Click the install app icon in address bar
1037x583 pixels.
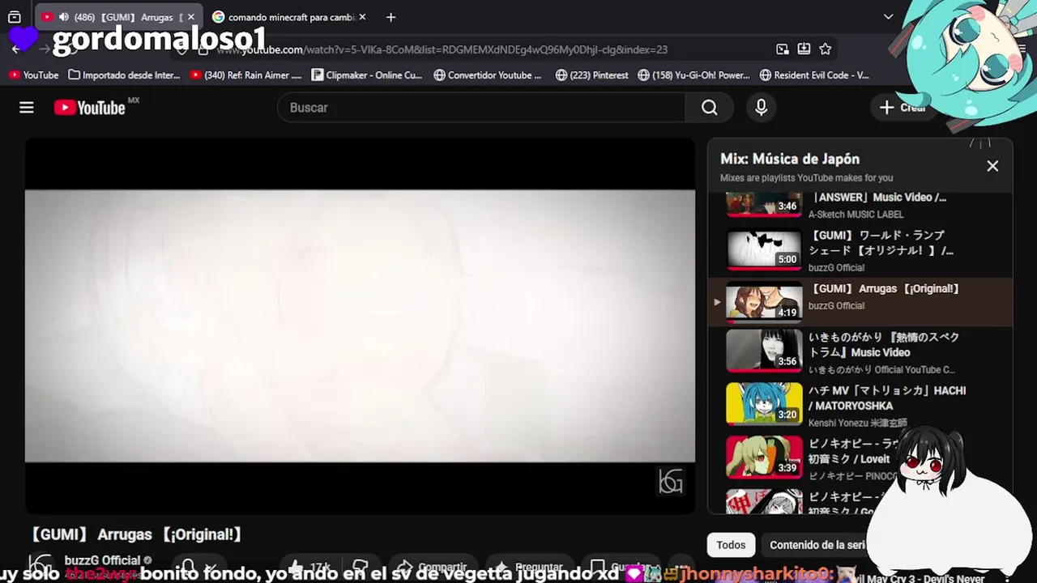click(804, 49)
